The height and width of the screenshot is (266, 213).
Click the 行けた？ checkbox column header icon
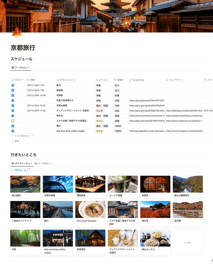[x=13, y=80]
